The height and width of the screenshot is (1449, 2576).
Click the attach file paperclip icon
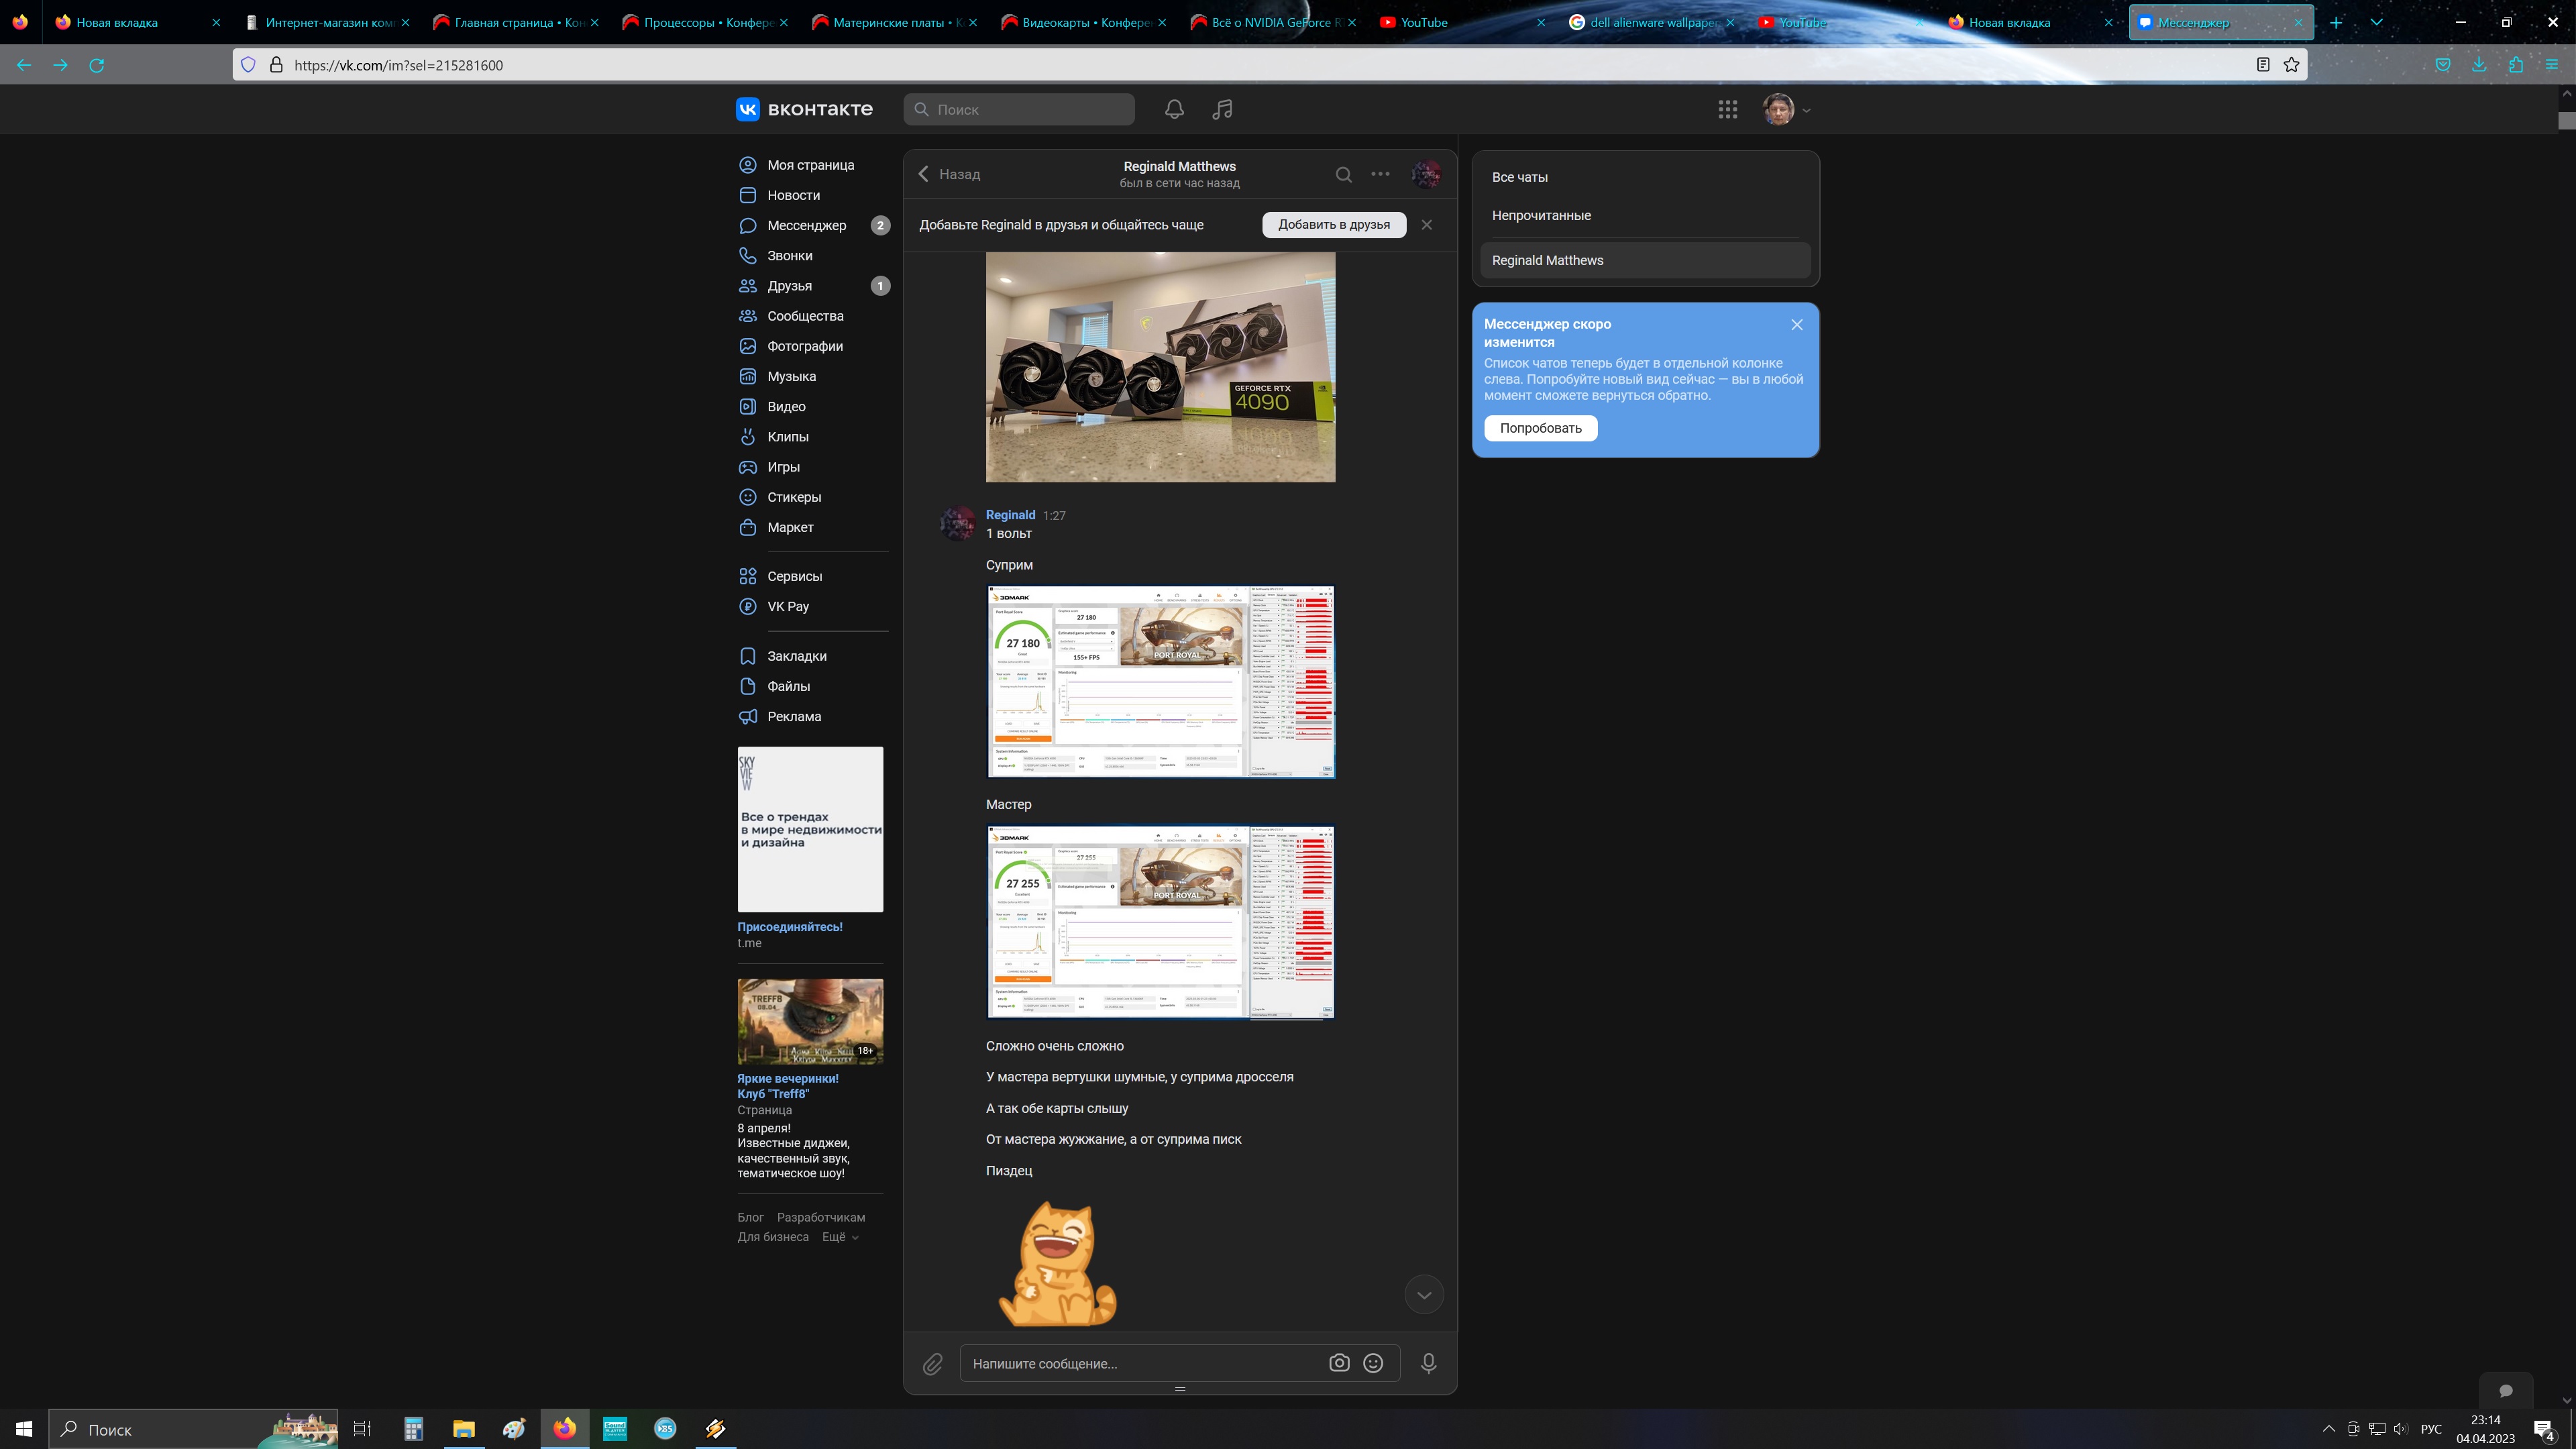932,1363
